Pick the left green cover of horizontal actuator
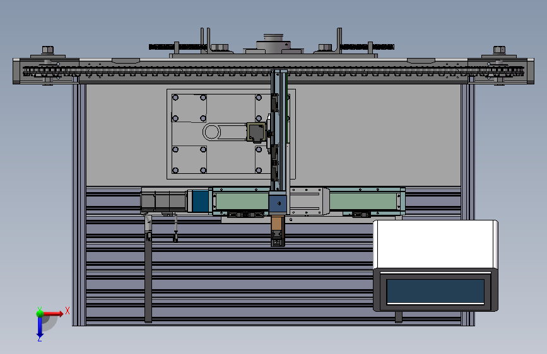Image resolution: width=547 pixels, height=354 pixels. click(242, 201)
